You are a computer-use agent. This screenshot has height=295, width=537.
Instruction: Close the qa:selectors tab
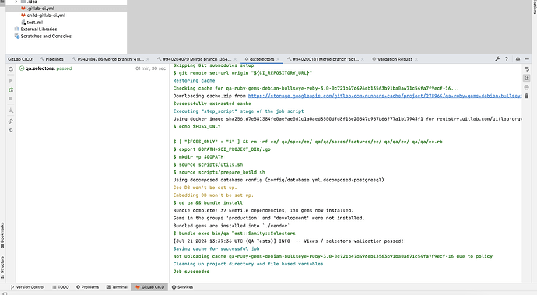pos(278,59)
